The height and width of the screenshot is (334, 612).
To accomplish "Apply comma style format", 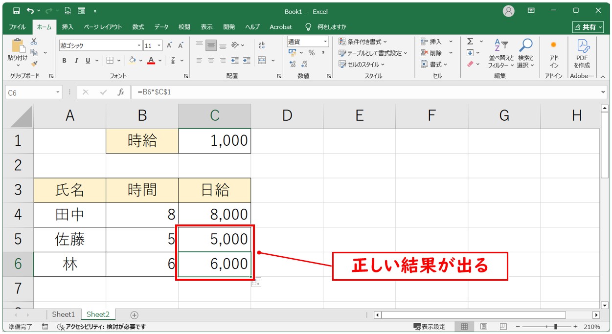I will tap(323, 53).
